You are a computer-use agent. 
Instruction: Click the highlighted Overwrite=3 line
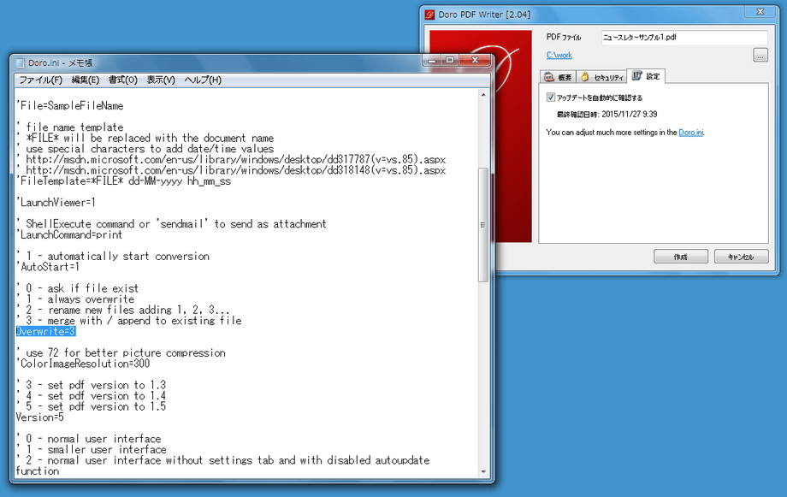click(45, 331)
